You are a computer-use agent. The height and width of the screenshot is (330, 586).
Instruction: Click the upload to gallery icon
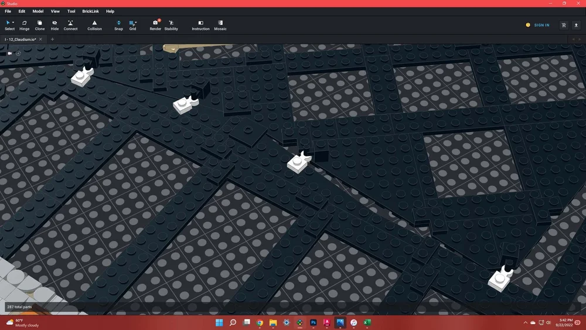click(576, 25)
